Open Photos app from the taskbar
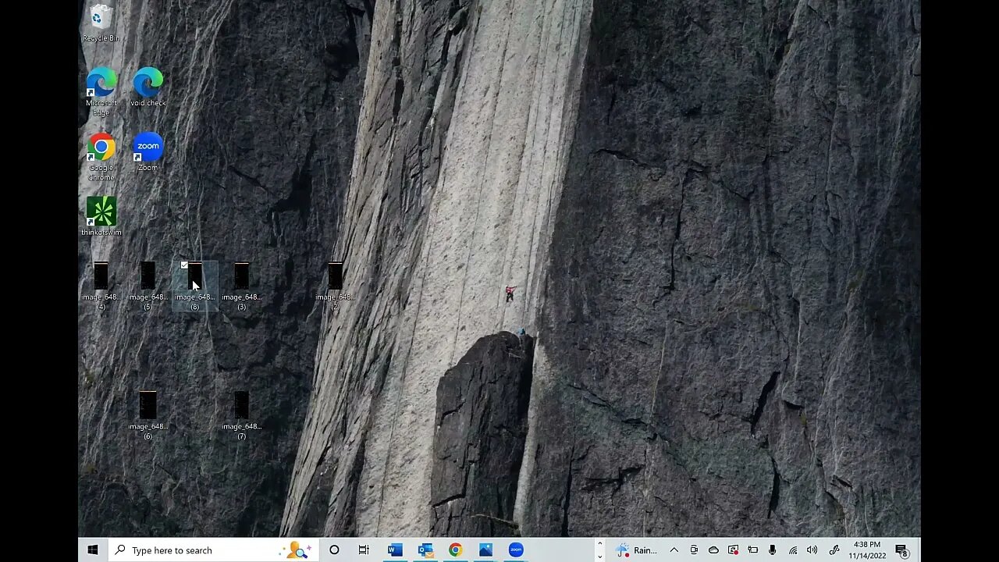This screenshot has height=562, width=999. click(485, 550)
